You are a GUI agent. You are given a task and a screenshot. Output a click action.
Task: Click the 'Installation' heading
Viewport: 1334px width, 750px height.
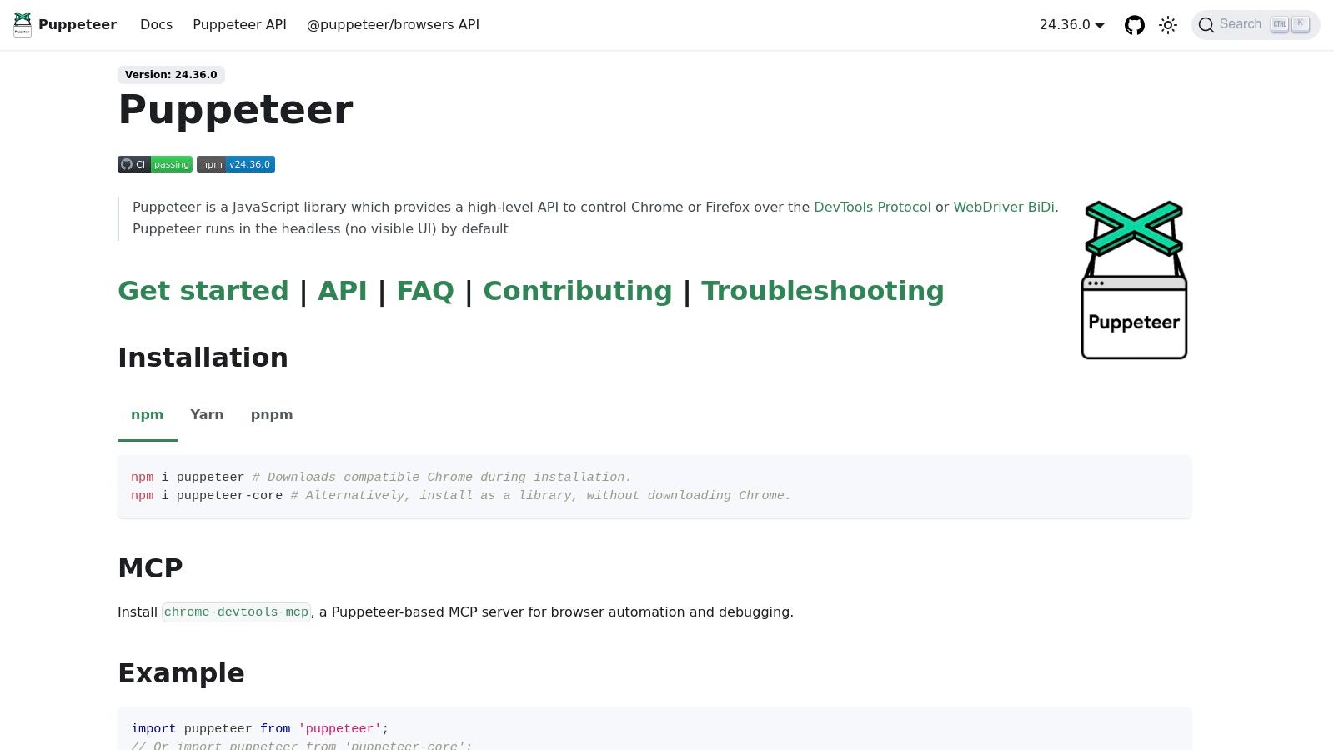tap(203, 357)
